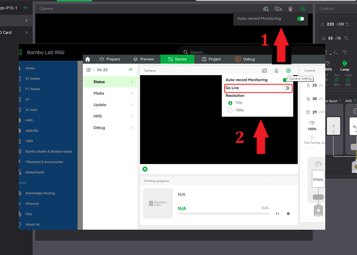
Task: Expand the Update row chevron
Action: 132,105
